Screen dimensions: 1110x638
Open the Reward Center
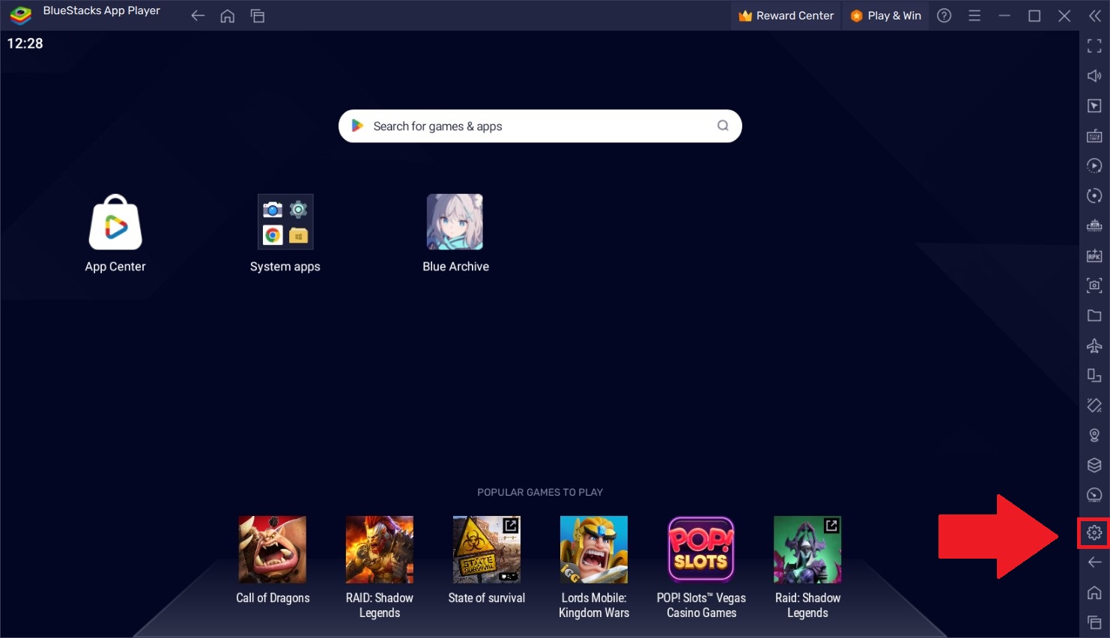click(x=786, y=15)
